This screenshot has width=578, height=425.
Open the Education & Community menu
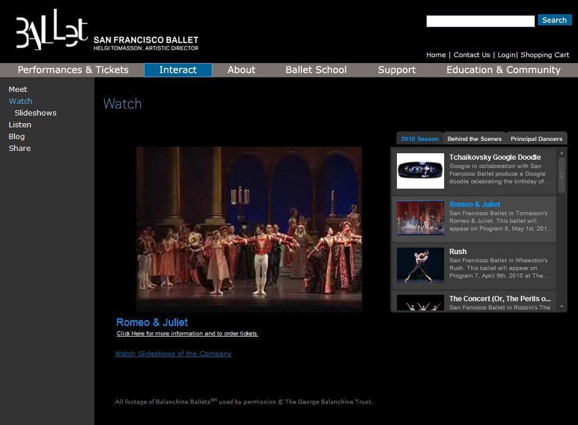point(503,70)
